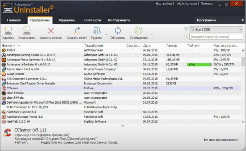246x151 pixels.
Task: Click the Установить install toolbar icon
Action: point(27,31)
